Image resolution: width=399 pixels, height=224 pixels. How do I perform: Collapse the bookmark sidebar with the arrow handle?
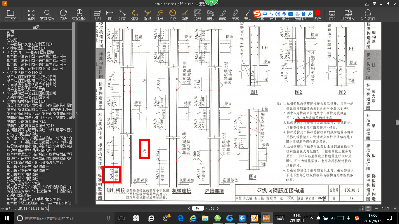click(77, 113)
